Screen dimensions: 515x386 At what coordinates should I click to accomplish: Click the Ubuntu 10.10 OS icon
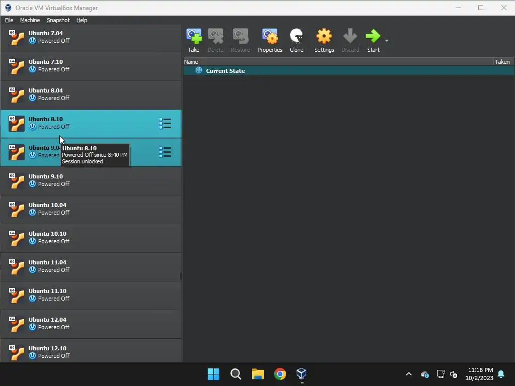(x=17, y=238)
